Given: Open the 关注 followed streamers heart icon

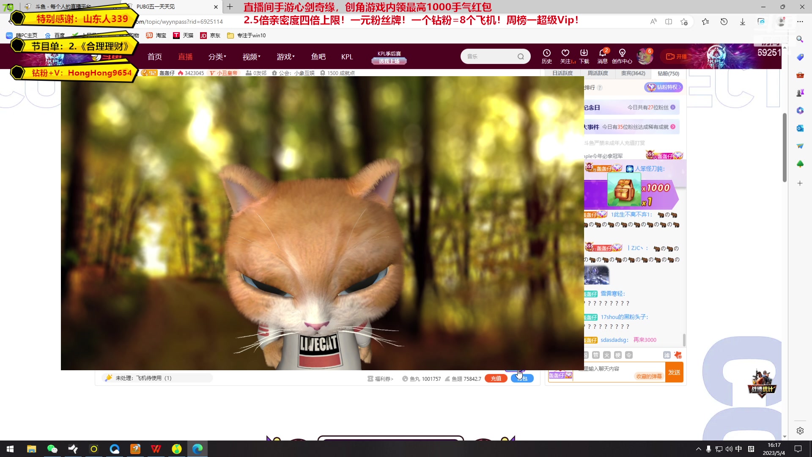Looking at the screenshot, I should tap(565, 56).
